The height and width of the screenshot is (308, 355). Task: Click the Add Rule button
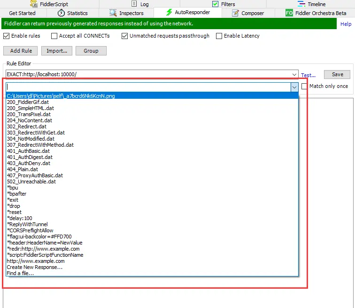point(20,51)
